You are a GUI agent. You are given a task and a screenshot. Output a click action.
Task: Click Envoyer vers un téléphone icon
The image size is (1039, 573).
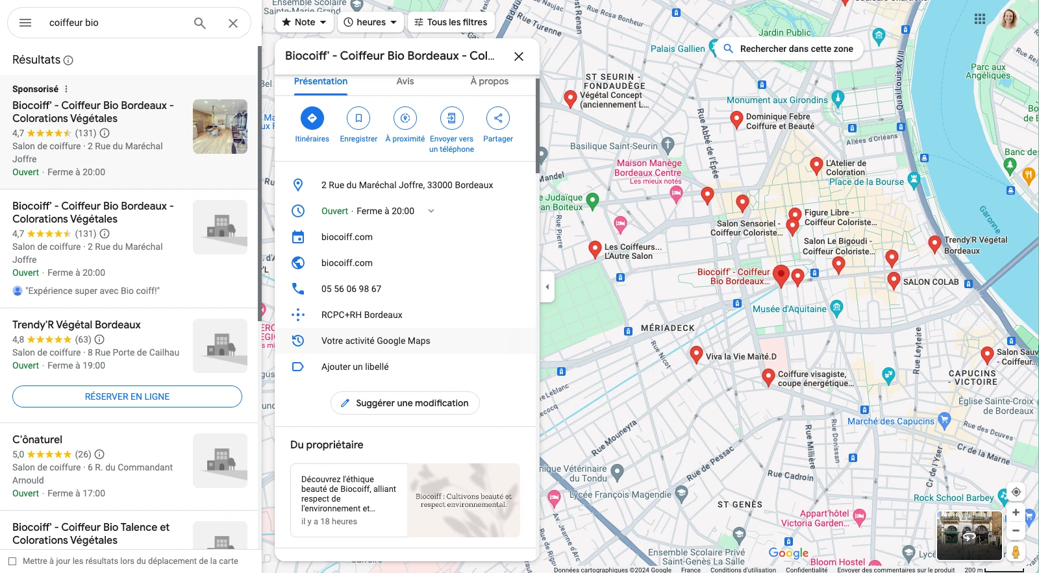click(x=451, y=118)
